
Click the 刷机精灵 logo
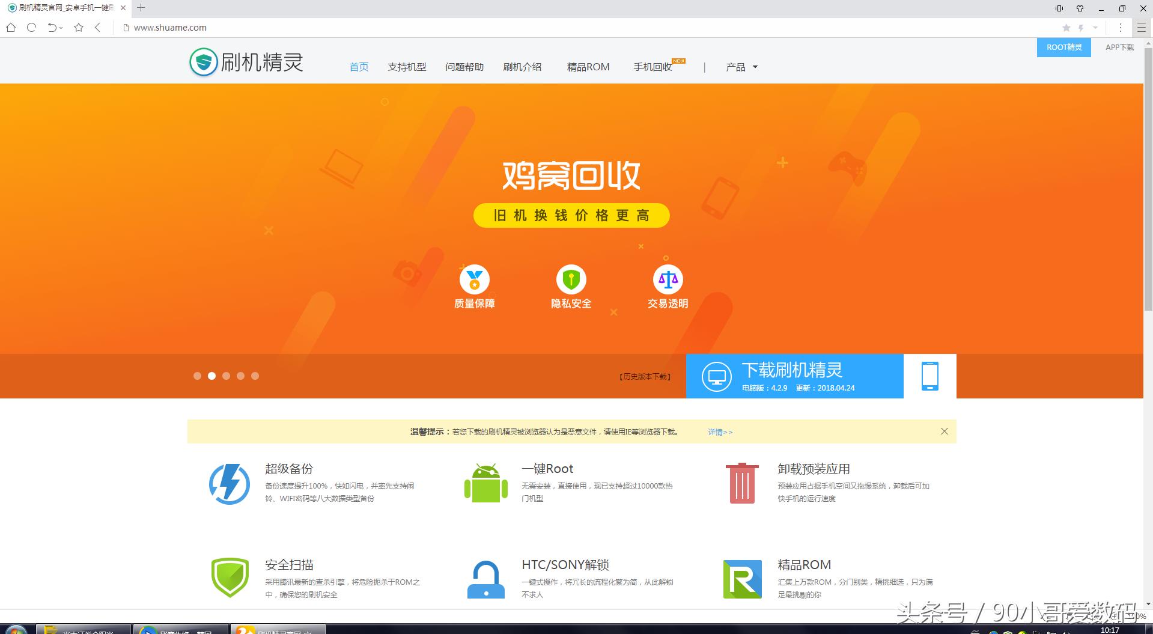246,62
